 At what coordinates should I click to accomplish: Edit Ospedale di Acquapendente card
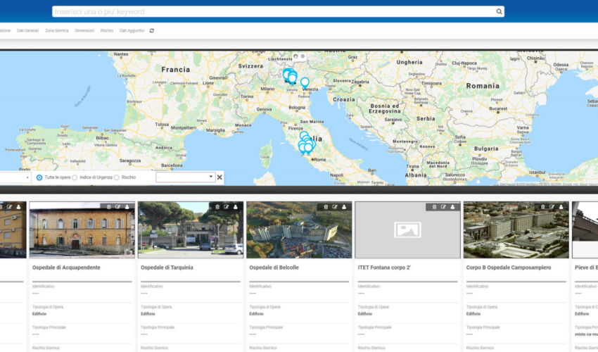[x=118, y=207]
